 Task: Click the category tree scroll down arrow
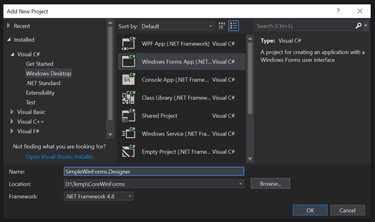(x=110, y=134)
